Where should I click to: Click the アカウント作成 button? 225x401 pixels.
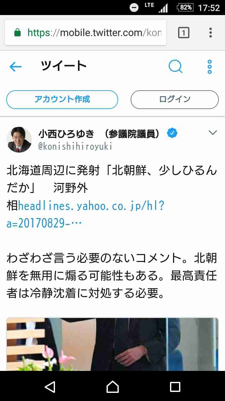(x=62, y=100)
